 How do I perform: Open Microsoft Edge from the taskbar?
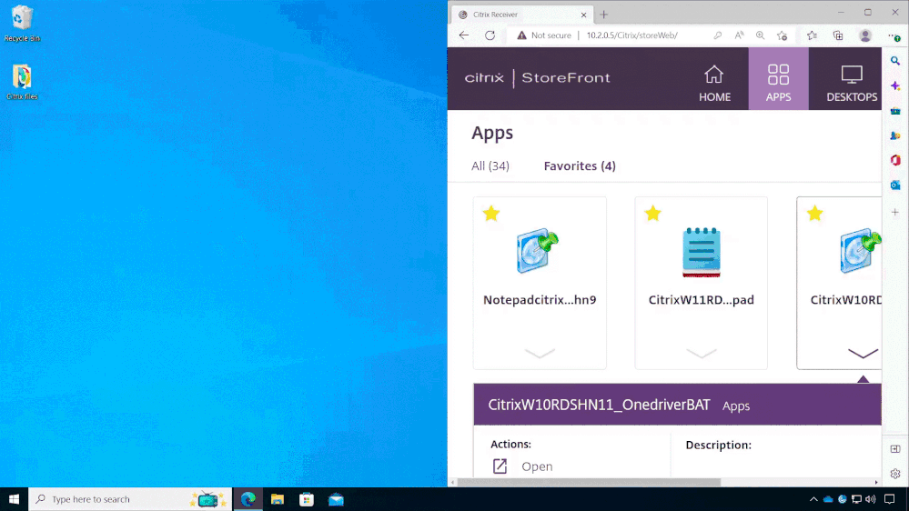coord(248,499)
